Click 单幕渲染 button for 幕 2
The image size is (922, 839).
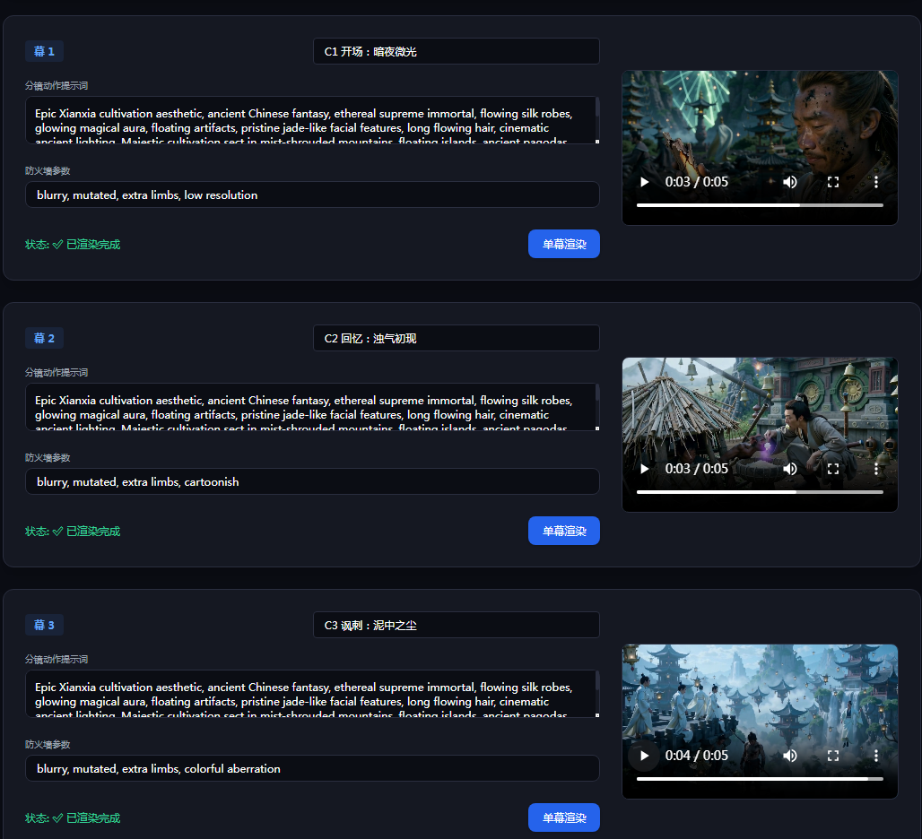pos(564,531)
